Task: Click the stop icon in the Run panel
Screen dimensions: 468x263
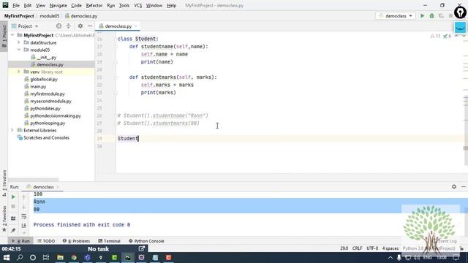Action: coord(13,207)
